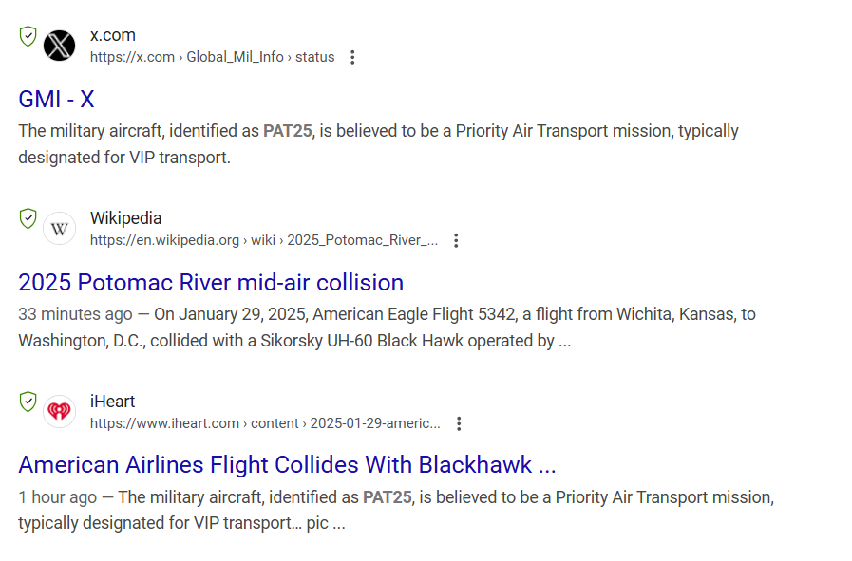
Task: Open American Airlines Flight Collides With Blackhawk link
Action: click(x=287, y=465)
